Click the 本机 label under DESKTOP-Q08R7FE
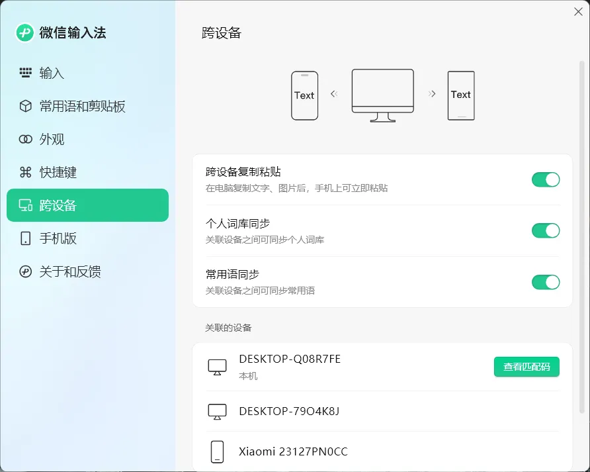The image size is (590, 472). (248, 376)
